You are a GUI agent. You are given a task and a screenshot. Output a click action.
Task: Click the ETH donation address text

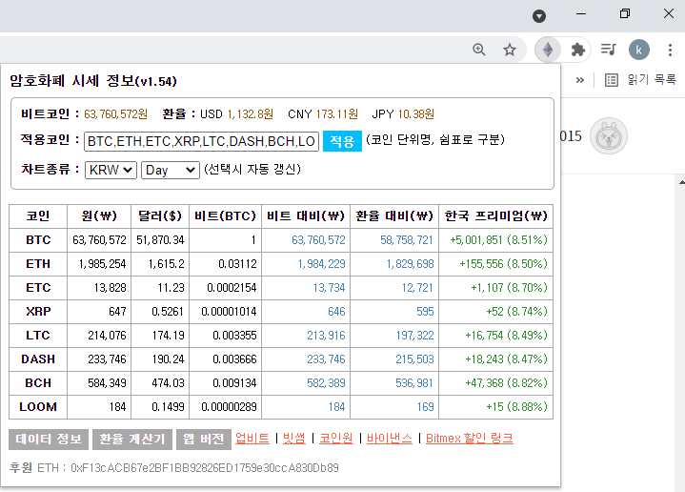tap(205, 468)
